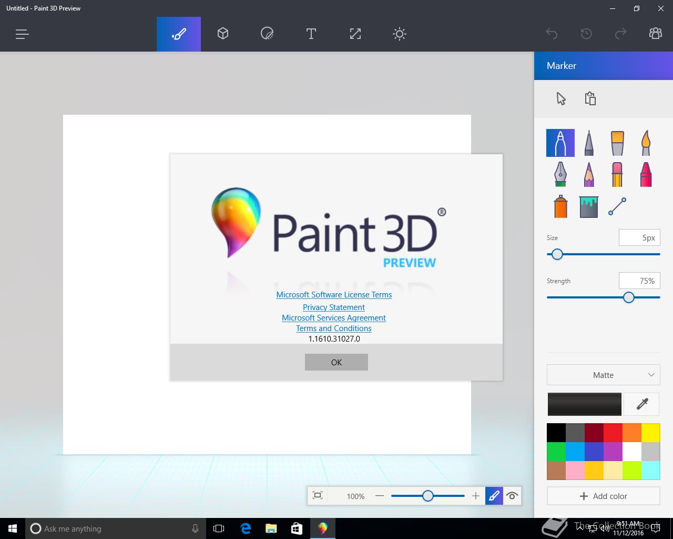Click the Cortana Ask me anything box

[x=116, y=528]
